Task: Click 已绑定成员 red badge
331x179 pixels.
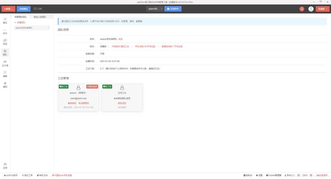Action: point(92,87)
